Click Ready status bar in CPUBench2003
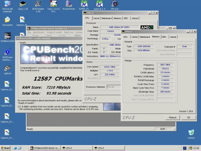This screenshot has width=201, height=151. pos(30,129)
